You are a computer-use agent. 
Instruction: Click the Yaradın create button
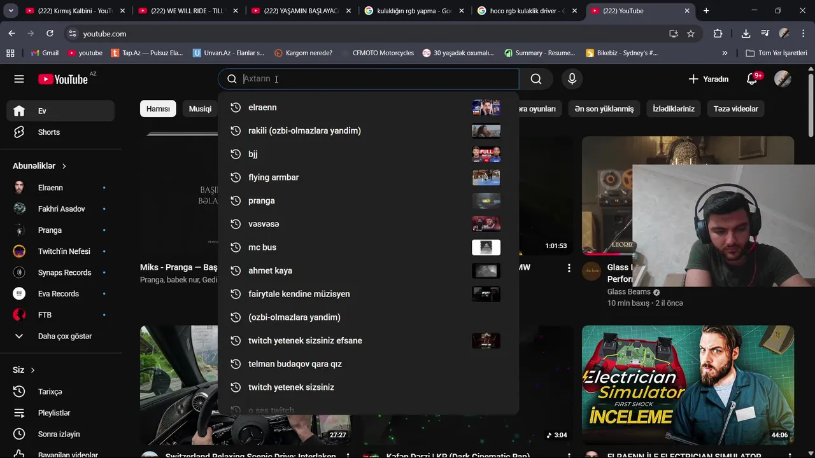(x=708, y=79)
